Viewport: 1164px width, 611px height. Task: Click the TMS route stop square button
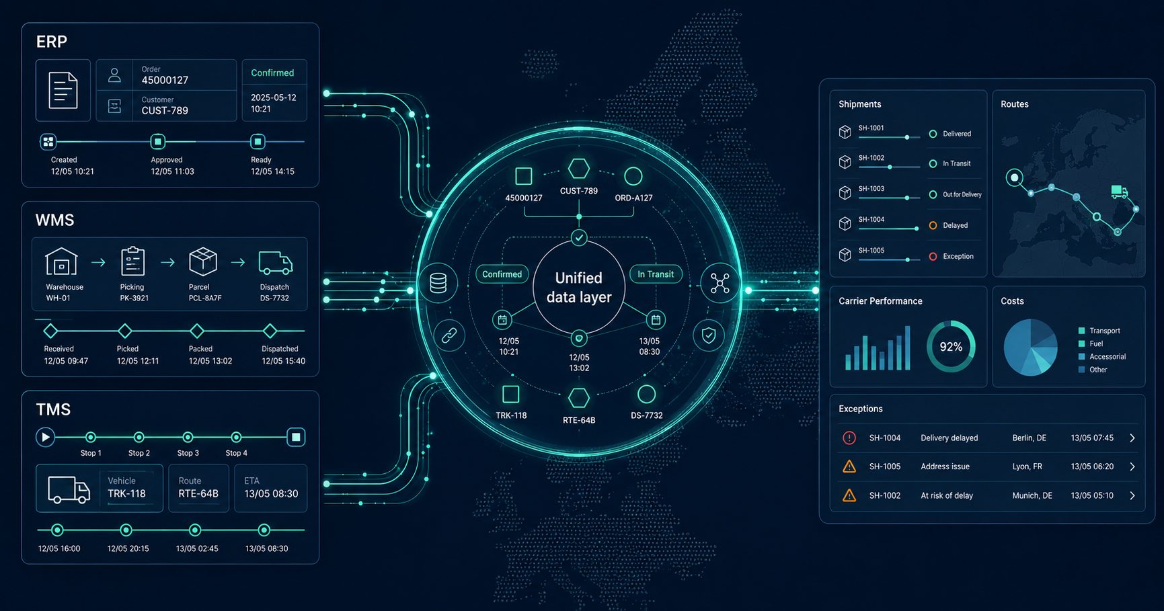click(x=296, y=437)
